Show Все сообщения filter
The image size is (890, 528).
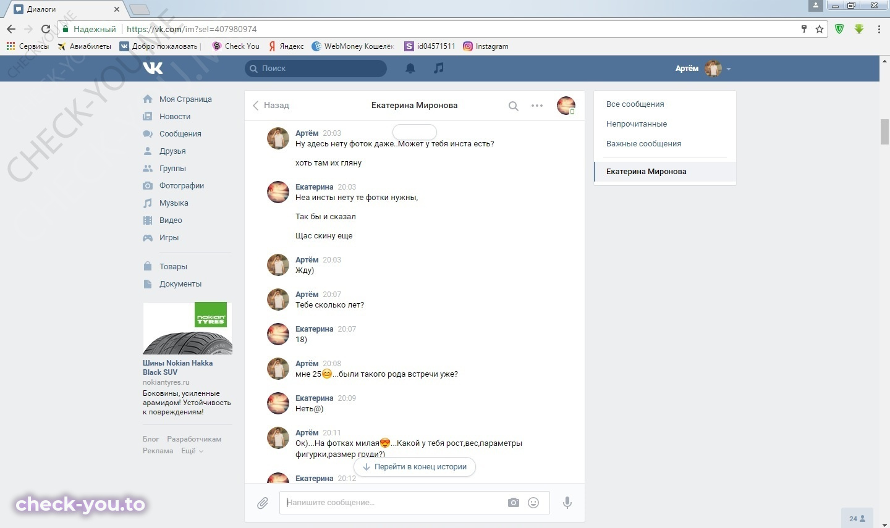[x=635, y=104]
